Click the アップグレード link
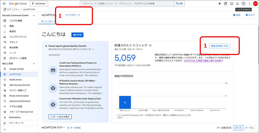This screenshot has width=259, height=133. [x=73, y=15]
